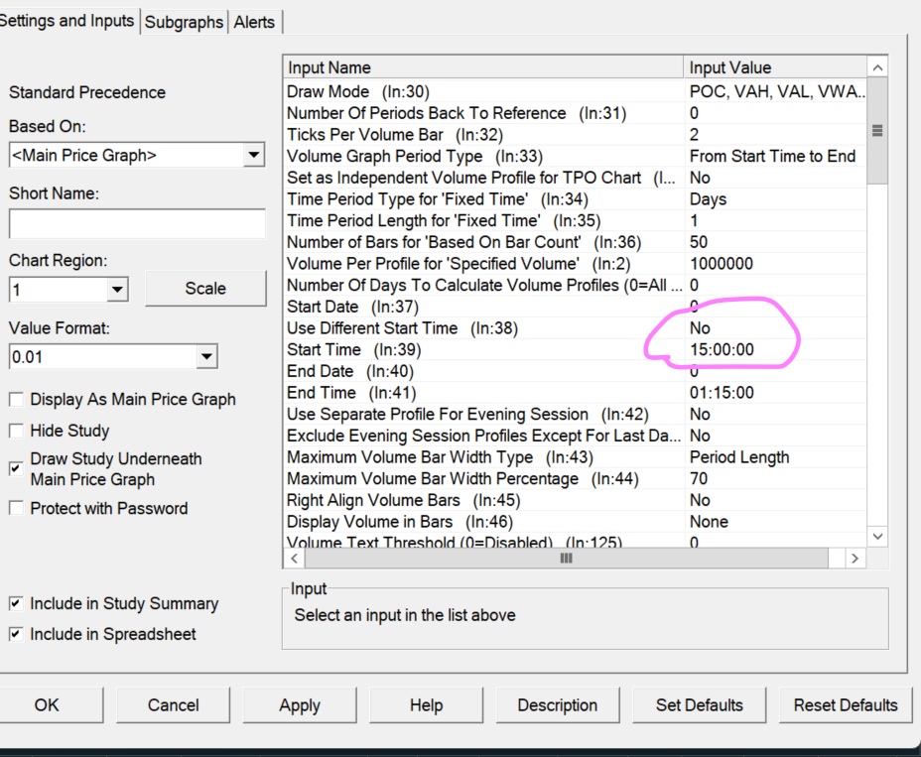Open the Value Format dropdown

point(206,356)
